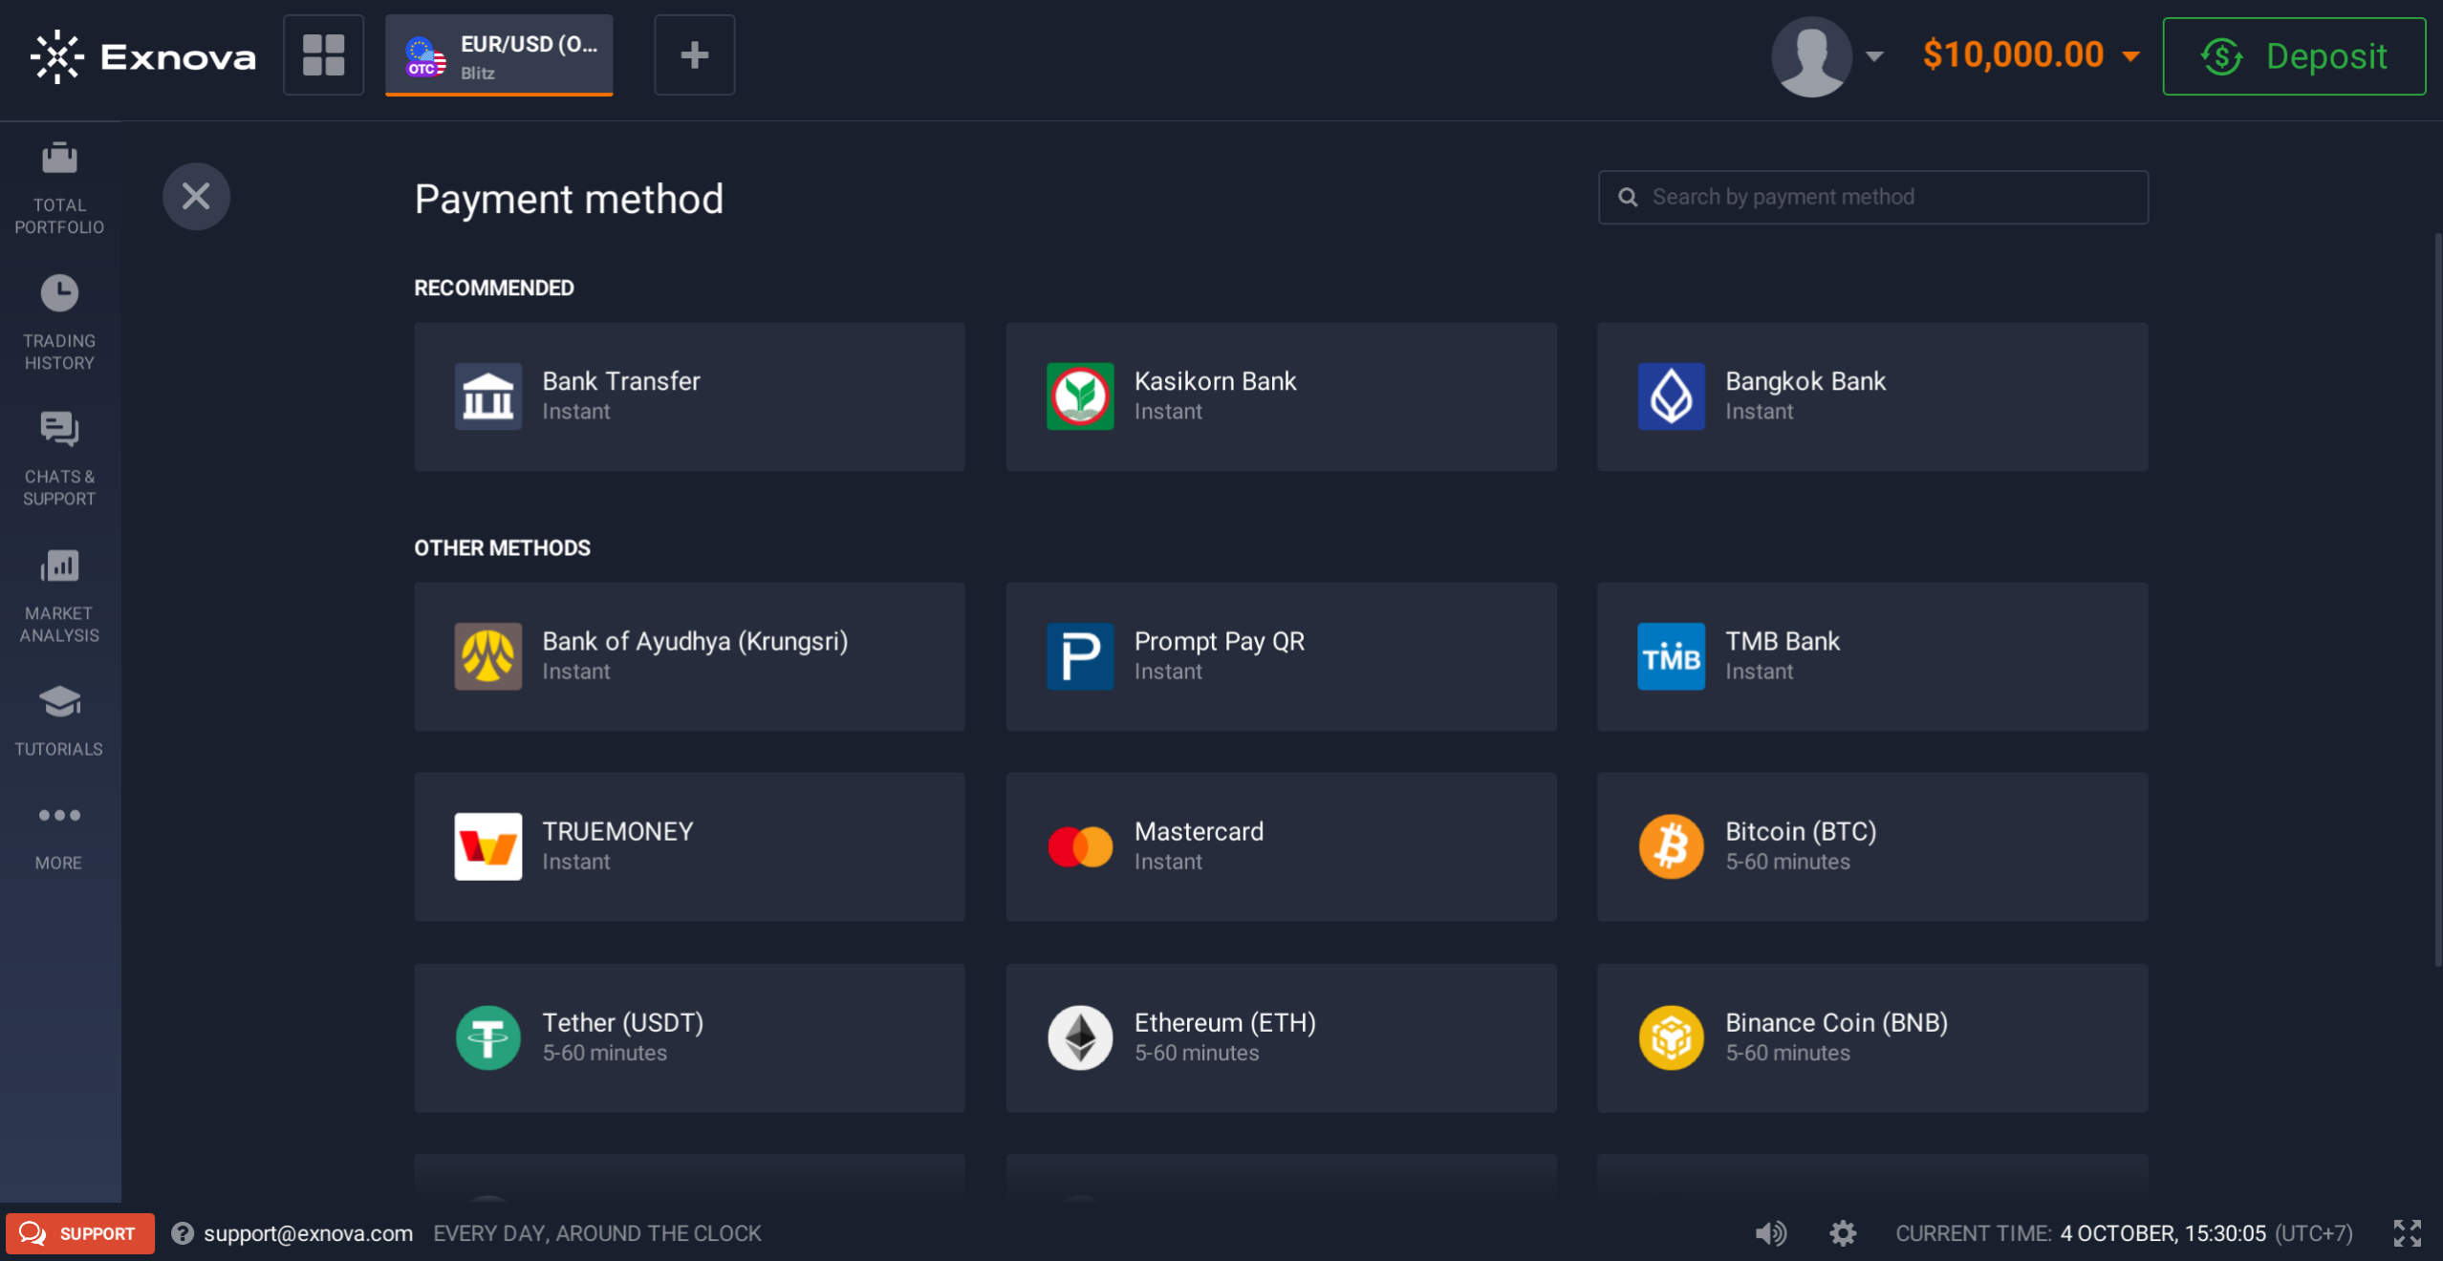This screenshot has height=1261, width=2443.
Task: Click the search magnifier icon
Action: tap(1627, 197)
